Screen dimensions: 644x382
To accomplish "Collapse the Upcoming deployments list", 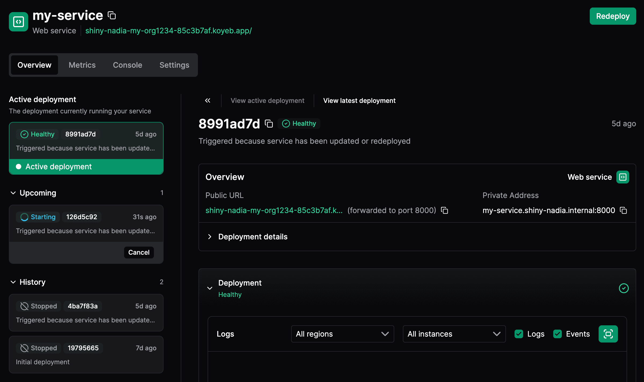I will pyautogui.click(x=13, y=193).
